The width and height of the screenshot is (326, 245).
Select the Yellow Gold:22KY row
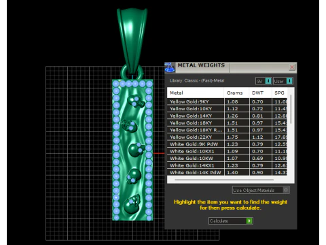point(228,137)
